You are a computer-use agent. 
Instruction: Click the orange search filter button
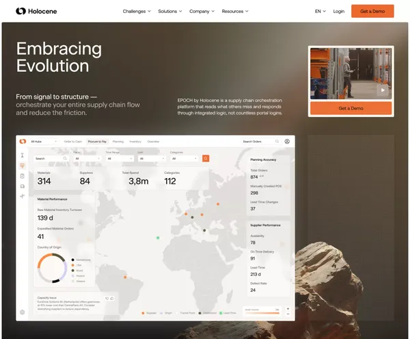pos(206,158)
